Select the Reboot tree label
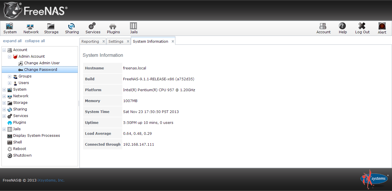Viewport: 392px width, 191px height. (20, 149)
